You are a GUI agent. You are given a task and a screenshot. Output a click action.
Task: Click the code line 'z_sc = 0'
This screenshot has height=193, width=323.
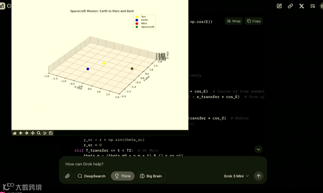(x=92, y=145)
